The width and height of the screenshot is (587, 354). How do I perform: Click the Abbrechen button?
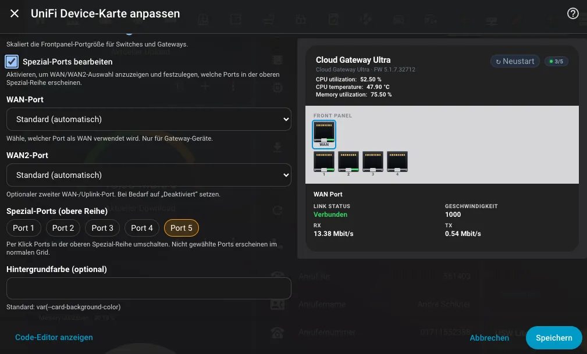tap(489, 338)
